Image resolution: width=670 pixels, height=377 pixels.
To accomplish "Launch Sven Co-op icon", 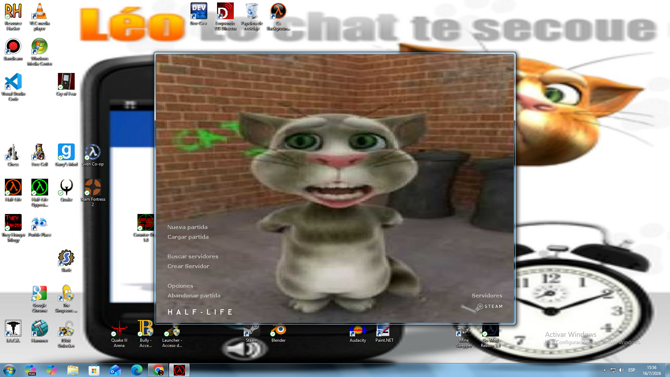I will click(92, 155).
